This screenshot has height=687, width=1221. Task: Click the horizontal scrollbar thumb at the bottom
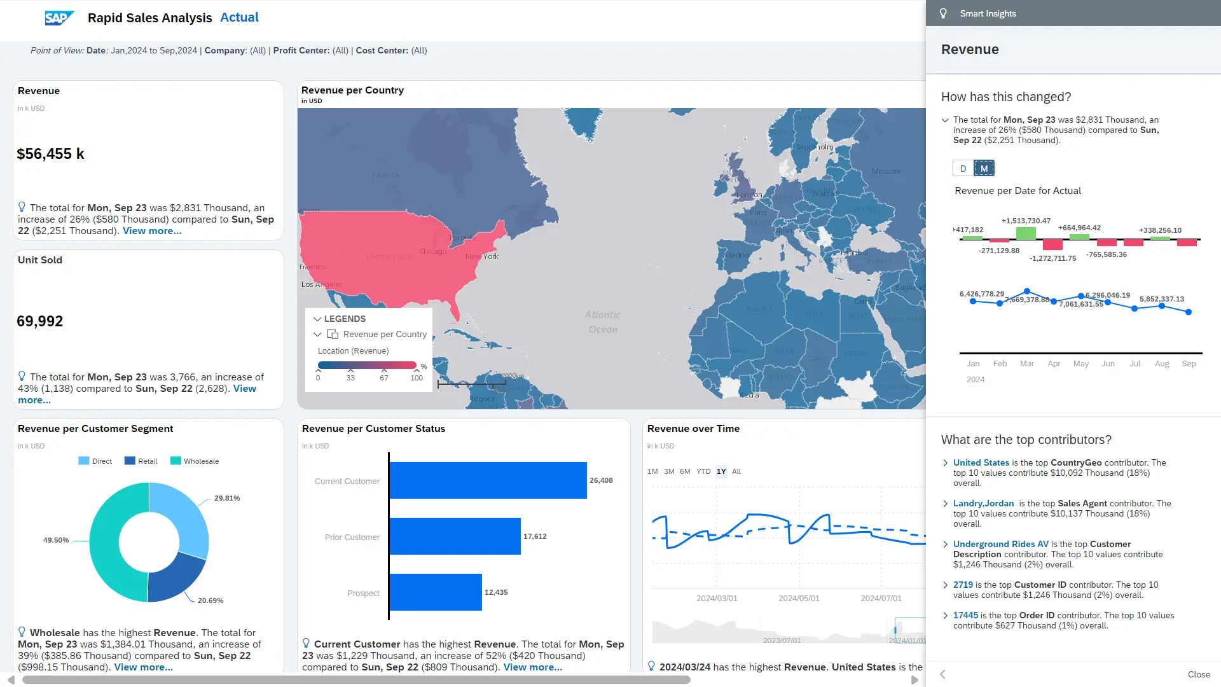(x=356, y=680)
